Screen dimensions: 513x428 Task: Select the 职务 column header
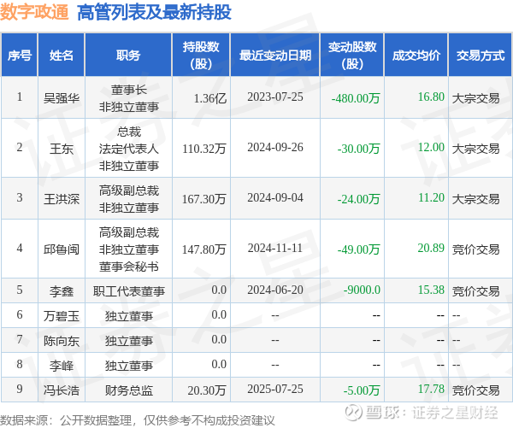pos(128,55)
